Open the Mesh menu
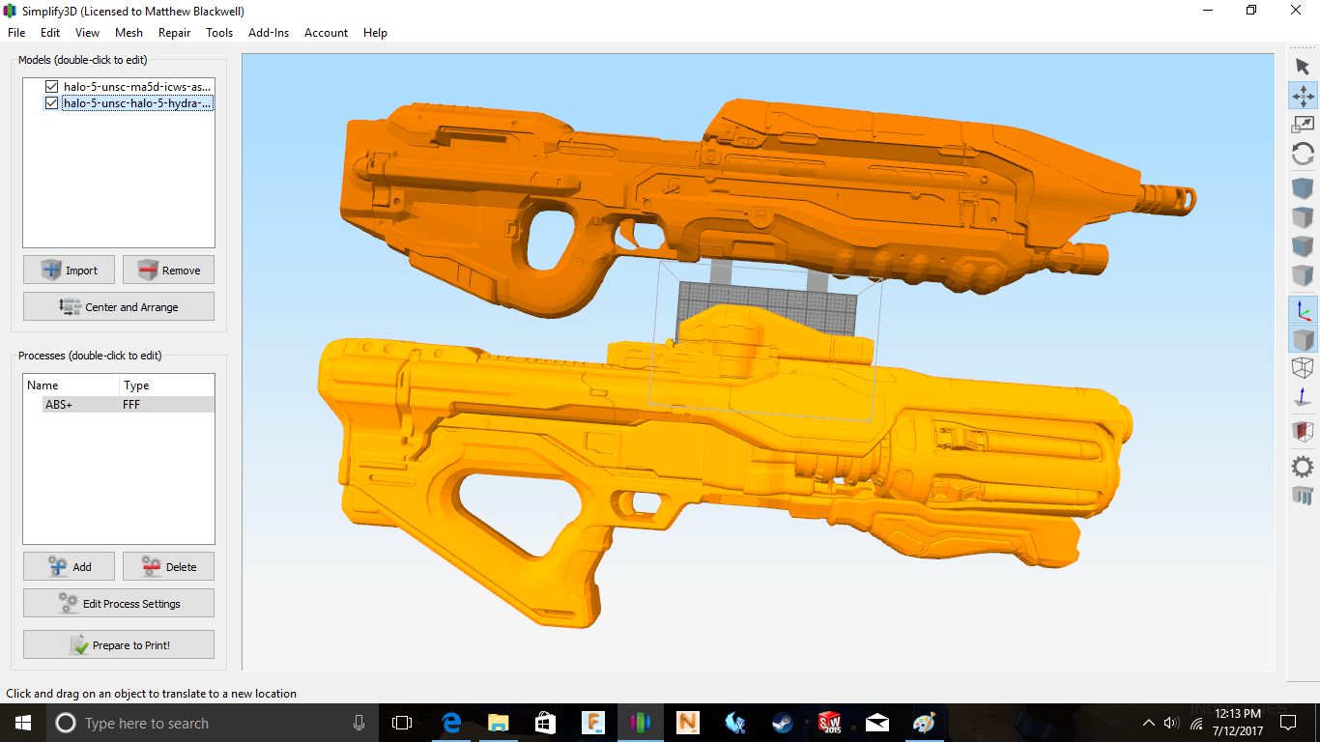Viewport: 1320px width, 742px height. tap(129, 32)
